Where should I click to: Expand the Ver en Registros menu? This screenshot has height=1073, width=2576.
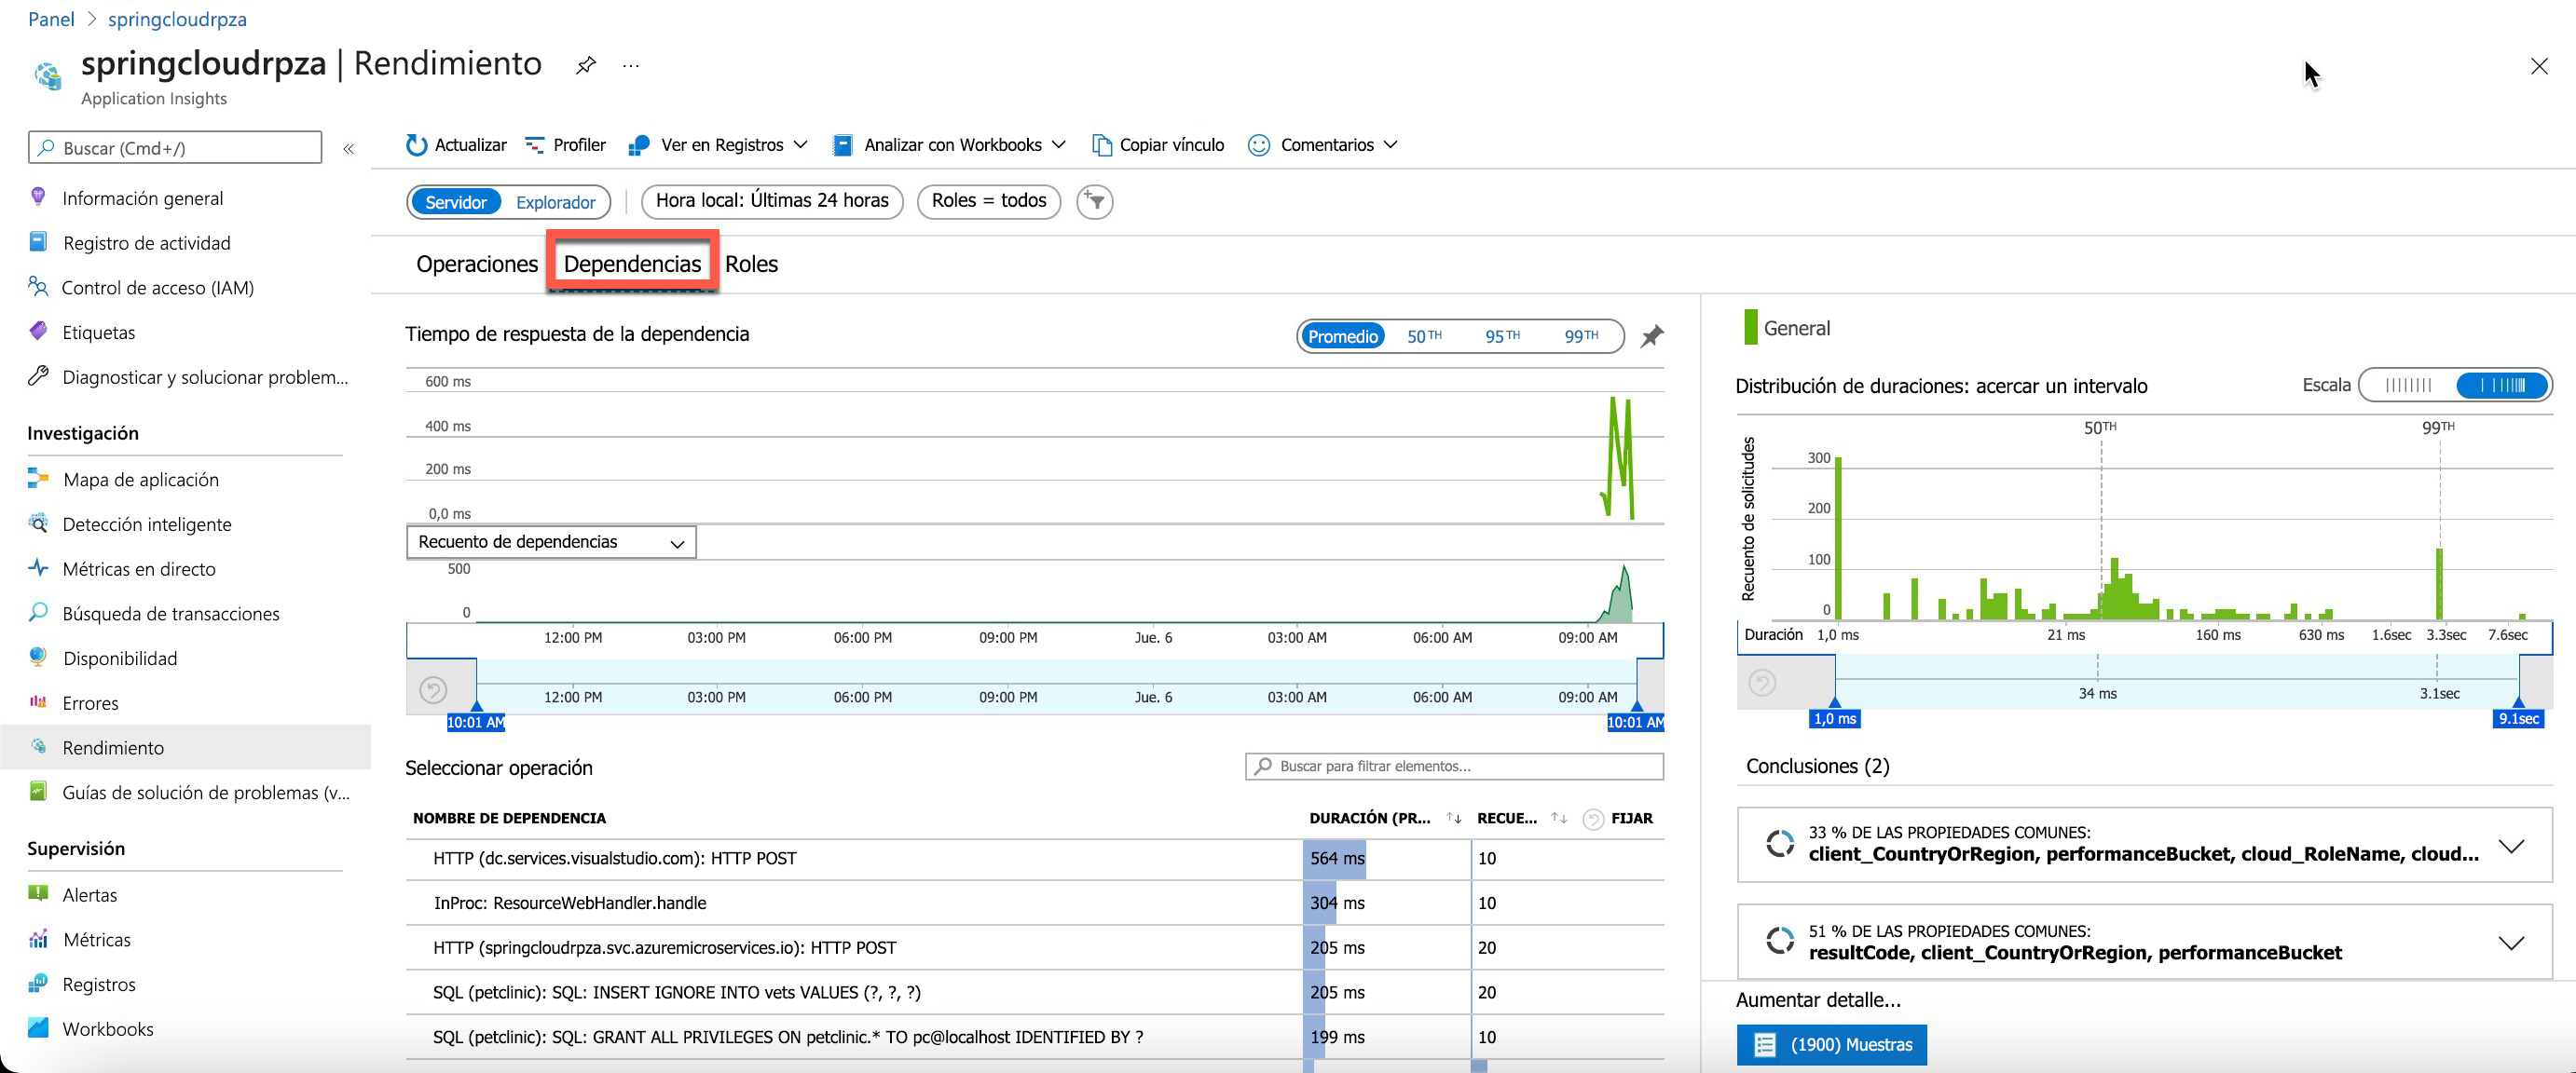(x=721, y=145)
